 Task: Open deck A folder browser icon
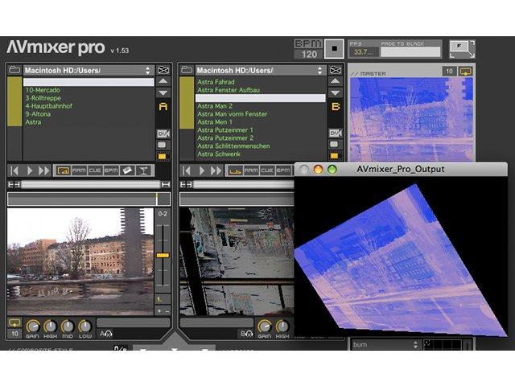14,70
